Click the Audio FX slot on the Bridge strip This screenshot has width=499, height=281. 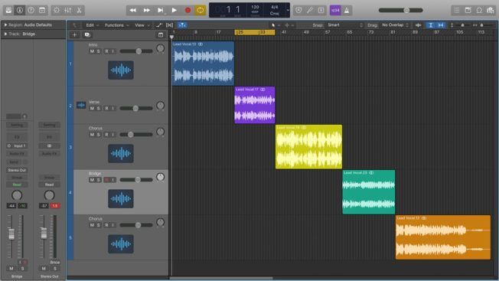coord(17,154)
